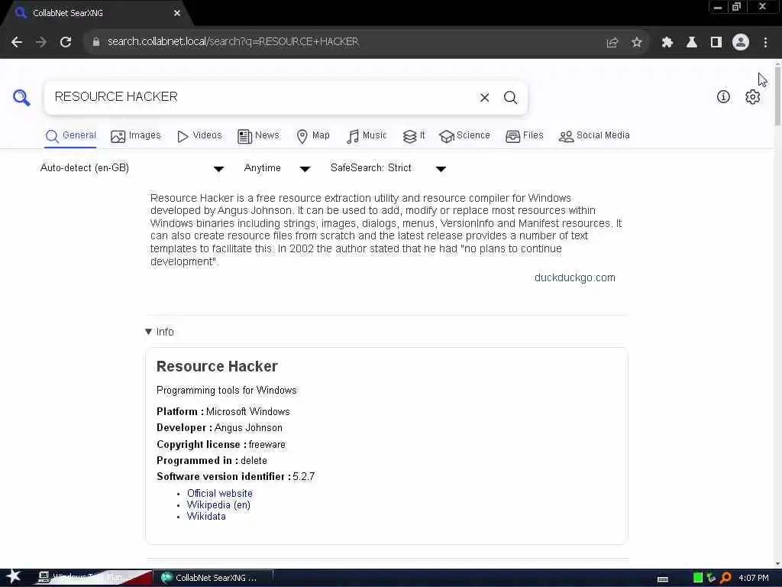Bookmark this page star
782x587 pixels.
click(x=636, y=43)
